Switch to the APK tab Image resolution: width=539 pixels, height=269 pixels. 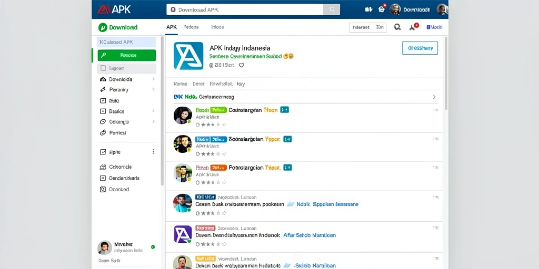point(172,27)
